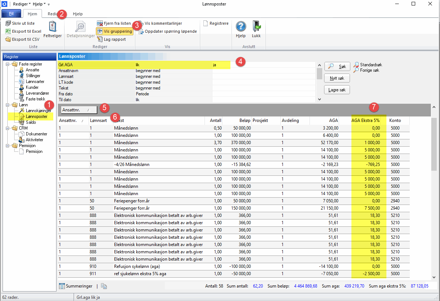Open the Rediger dropdown in the title bar
This screenshot has height=301, width=440.
[x=22, y=4]
